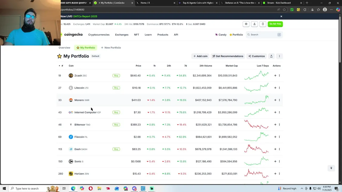
Task: Click the Monero coin logo
Action: 71,100
